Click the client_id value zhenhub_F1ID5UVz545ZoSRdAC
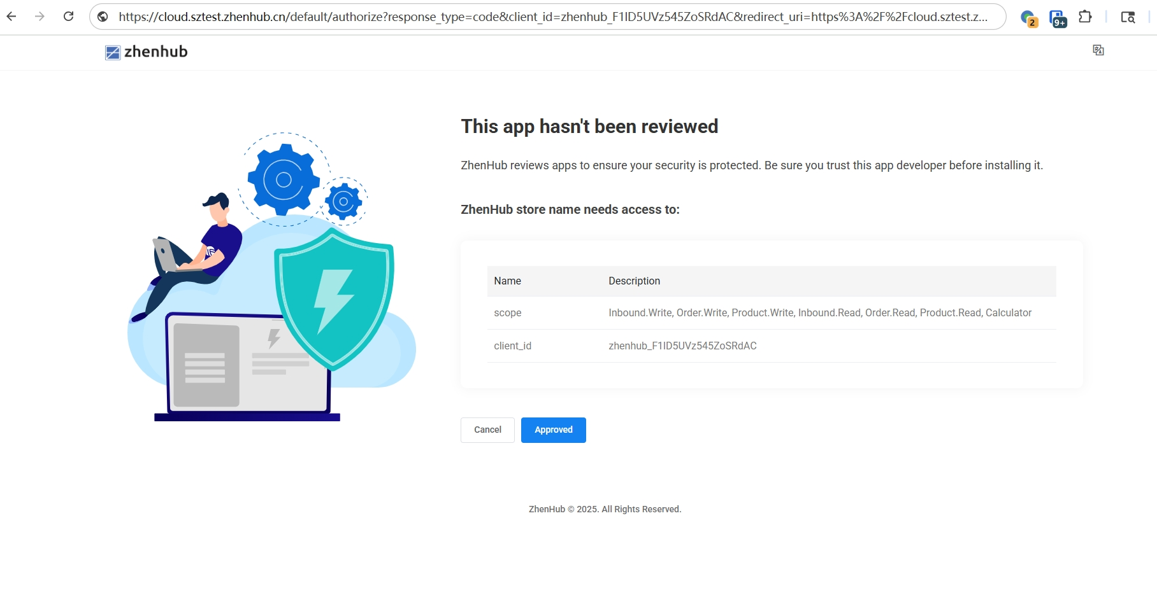The width and height of the screenshot is (1157, 595). point(682,346)
